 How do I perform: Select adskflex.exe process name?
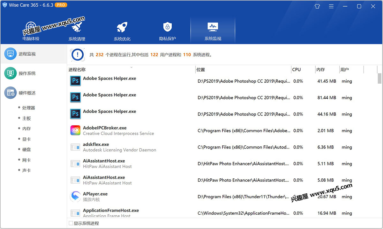[96, 144]
